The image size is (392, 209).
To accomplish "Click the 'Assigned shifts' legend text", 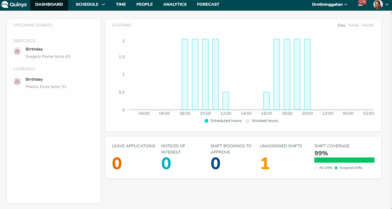I will [x=351, y=168].
